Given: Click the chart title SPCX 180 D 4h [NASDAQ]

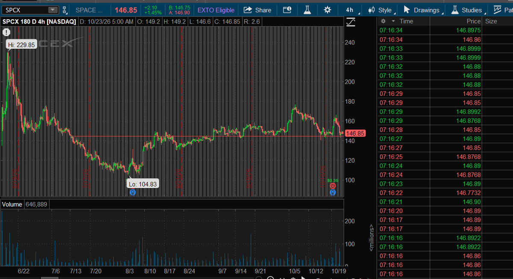Looking at the screenshot, I should (x=39, y=21).
